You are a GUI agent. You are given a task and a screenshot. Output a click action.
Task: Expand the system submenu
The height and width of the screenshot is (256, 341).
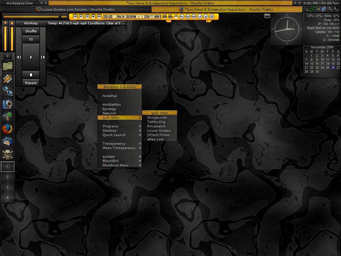(120, 157)
